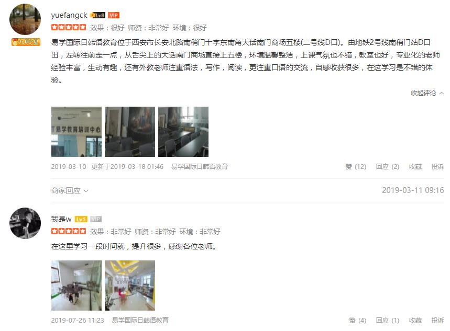Open yuefangck's profile avatar
450x331 pixels.
coord(25,19)
